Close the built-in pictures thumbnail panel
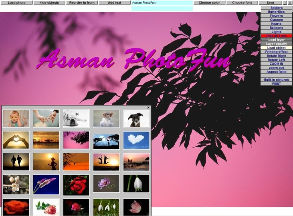Image resolution: width=293 pixels, height=216 pixels. [x=148, y=108]
